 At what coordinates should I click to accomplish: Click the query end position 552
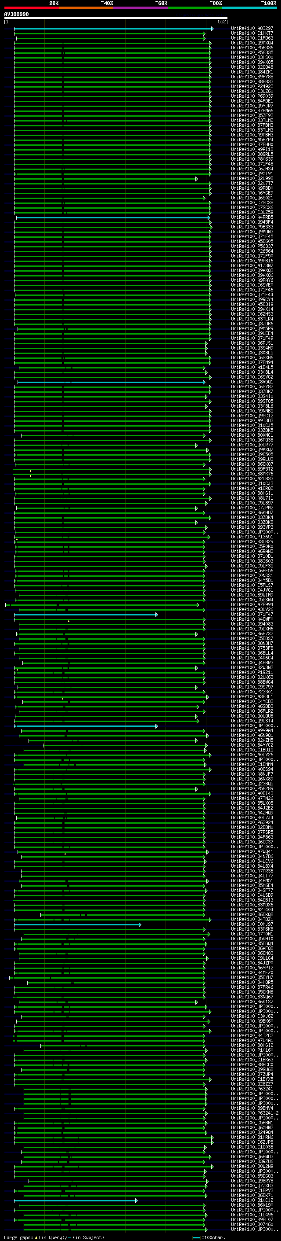222,22
